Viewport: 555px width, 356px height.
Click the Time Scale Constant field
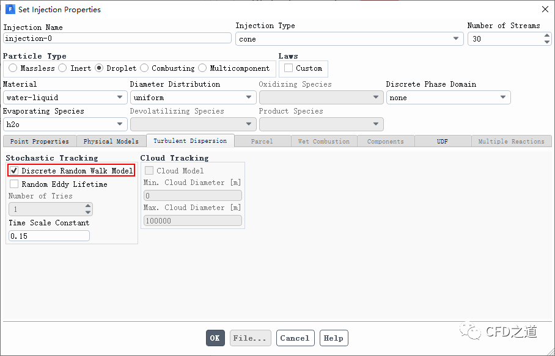pos(49,236)
